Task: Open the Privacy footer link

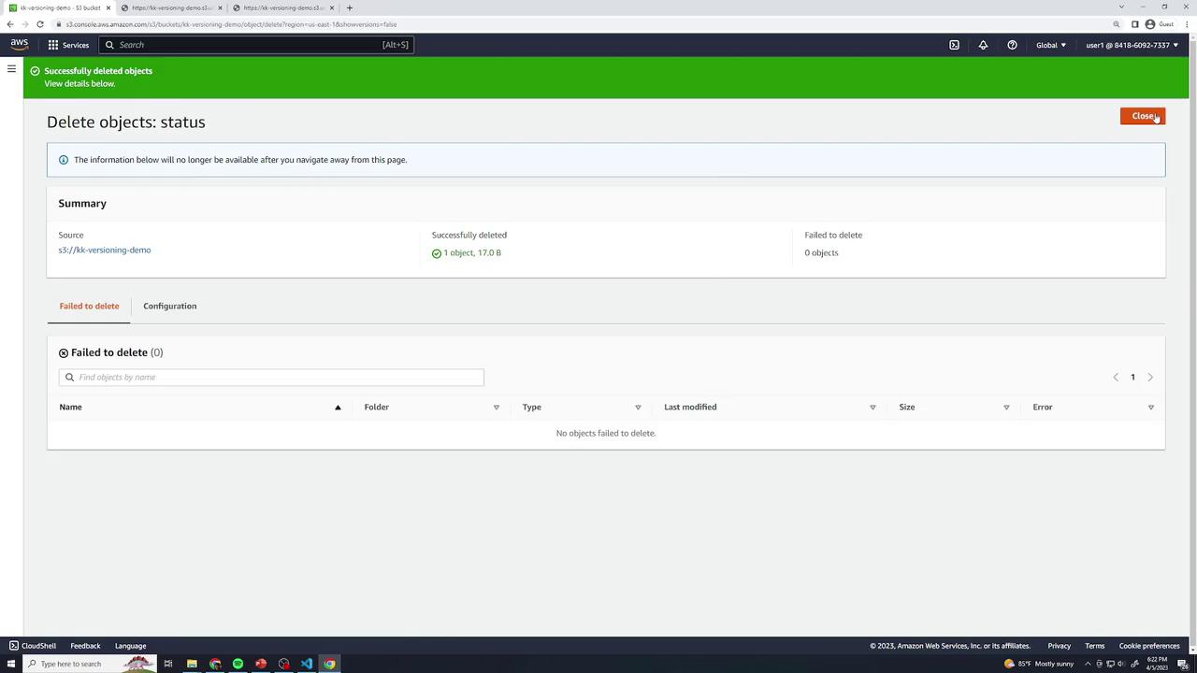Action: tap(1059, 646)
